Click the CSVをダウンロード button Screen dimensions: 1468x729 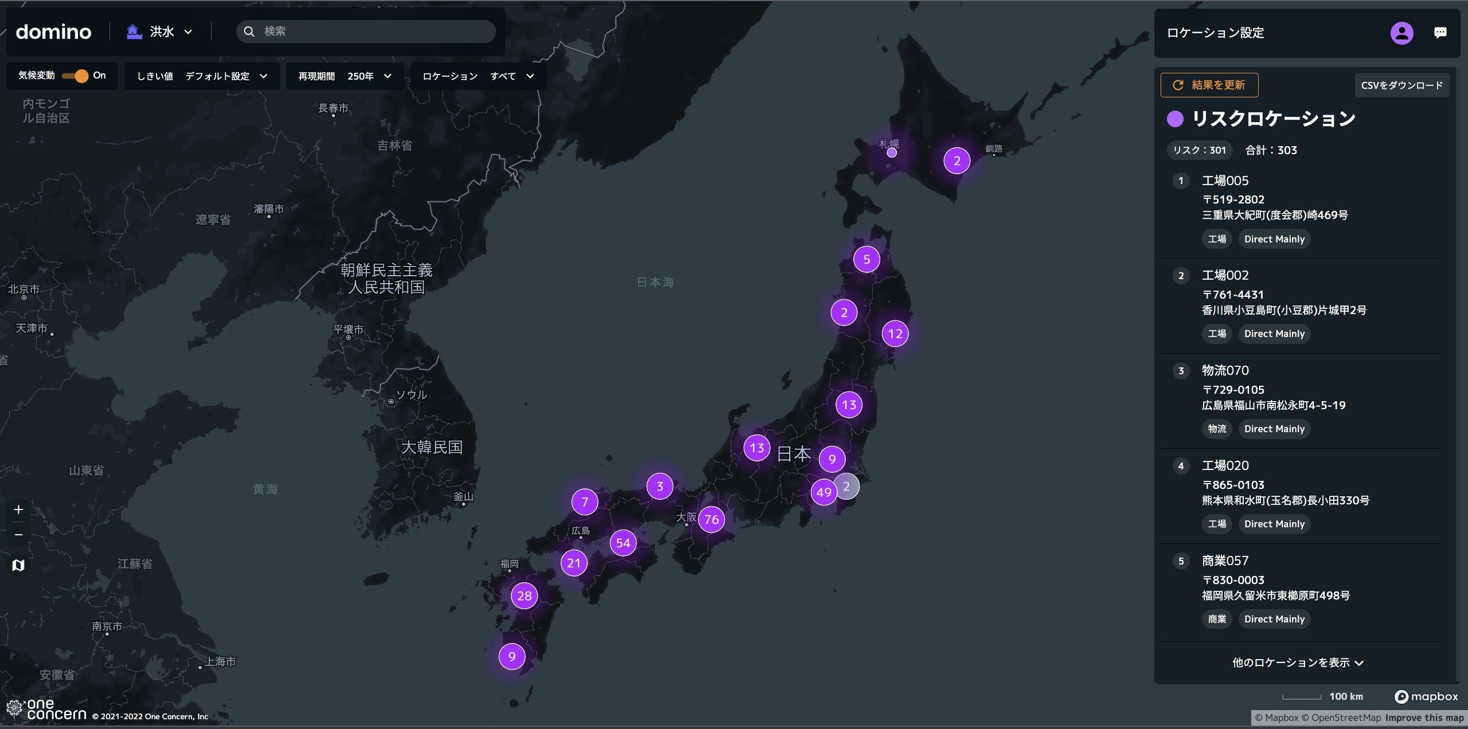1401,85
